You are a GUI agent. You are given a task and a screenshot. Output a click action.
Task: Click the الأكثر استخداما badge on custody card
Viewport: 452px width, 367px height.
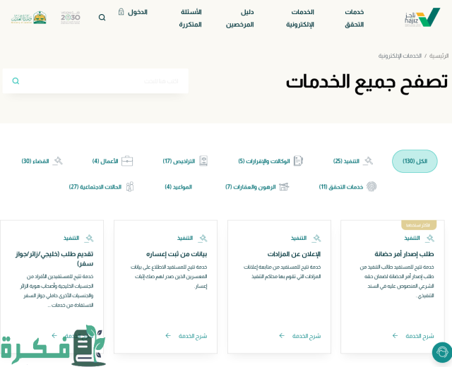click(419, 225)
